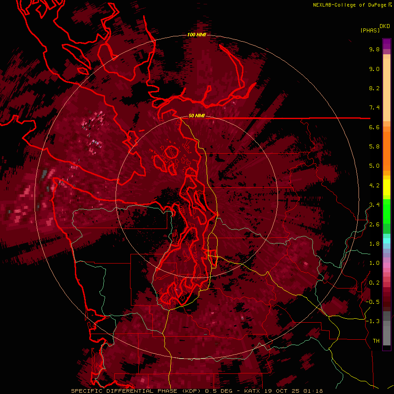This screenshot has height=394, width=394.
Task: Click the 7.4 scale value
Action: click(374, 108)
